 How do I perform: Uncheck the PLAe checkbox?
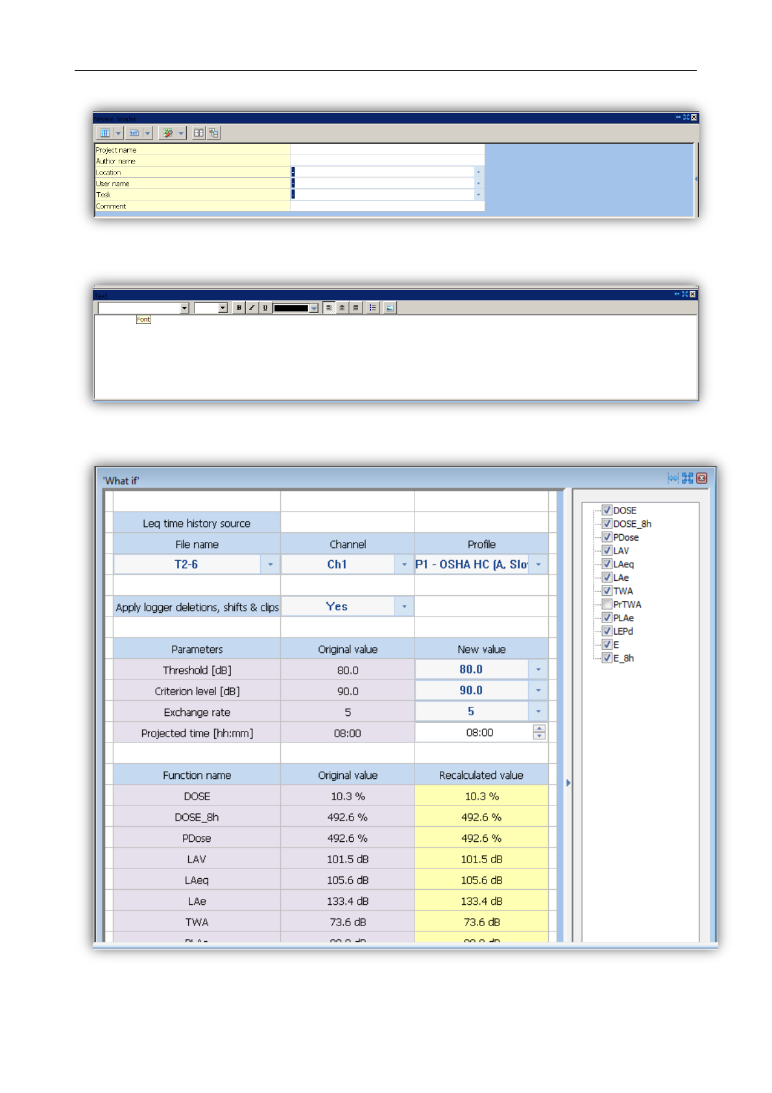pyautogui.click(x=607, y=617)
